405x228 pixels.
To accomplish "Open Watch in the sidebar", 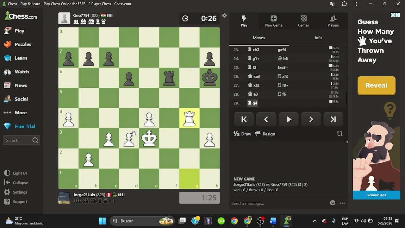I will click(x=16, y=72).
